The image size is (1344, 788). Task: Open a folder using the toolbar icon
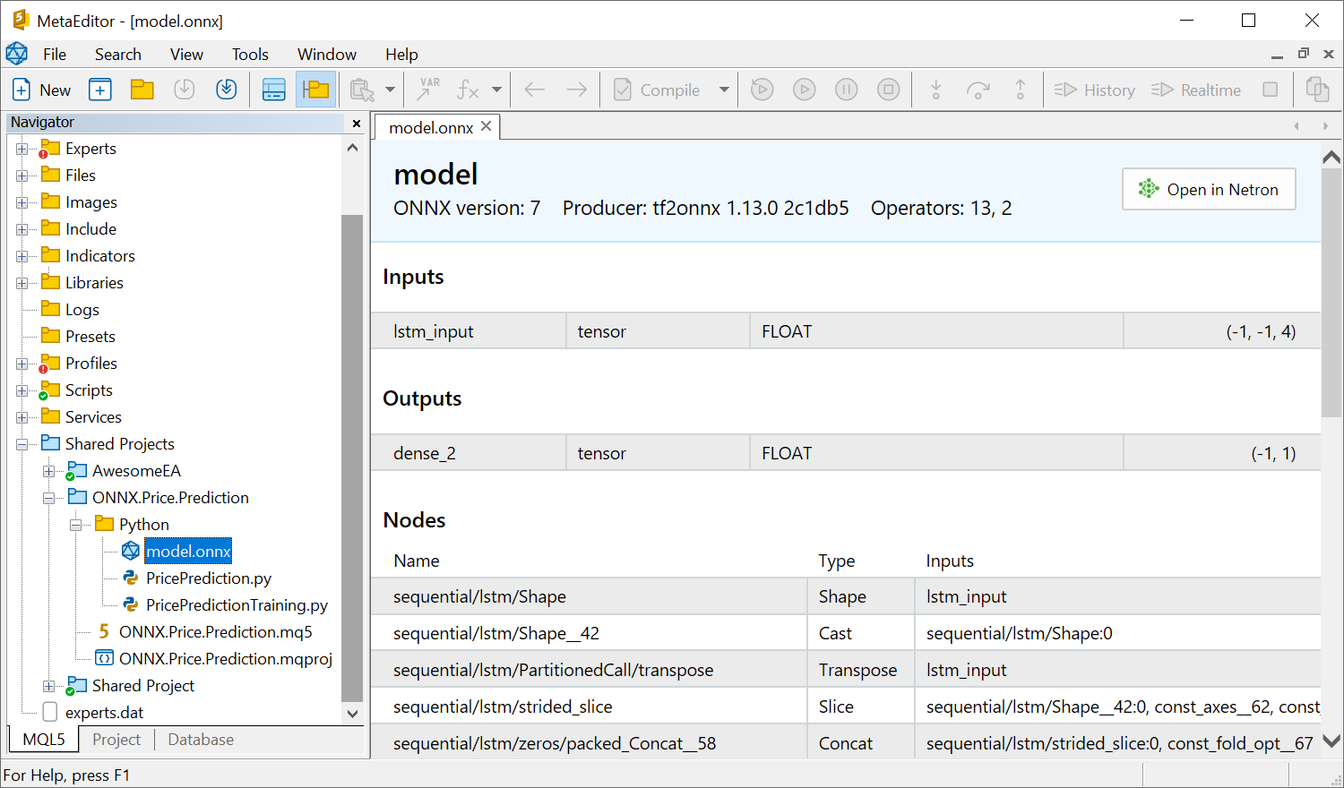[142, 89]
